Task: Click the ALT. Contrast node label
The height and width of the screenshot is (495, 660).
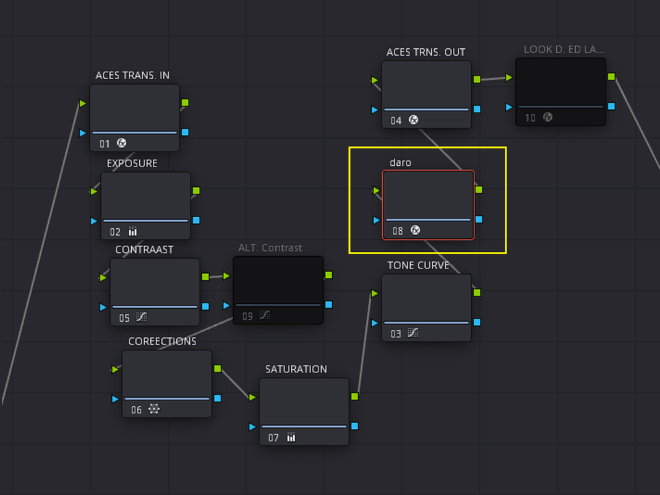Action: pos(270,248)
